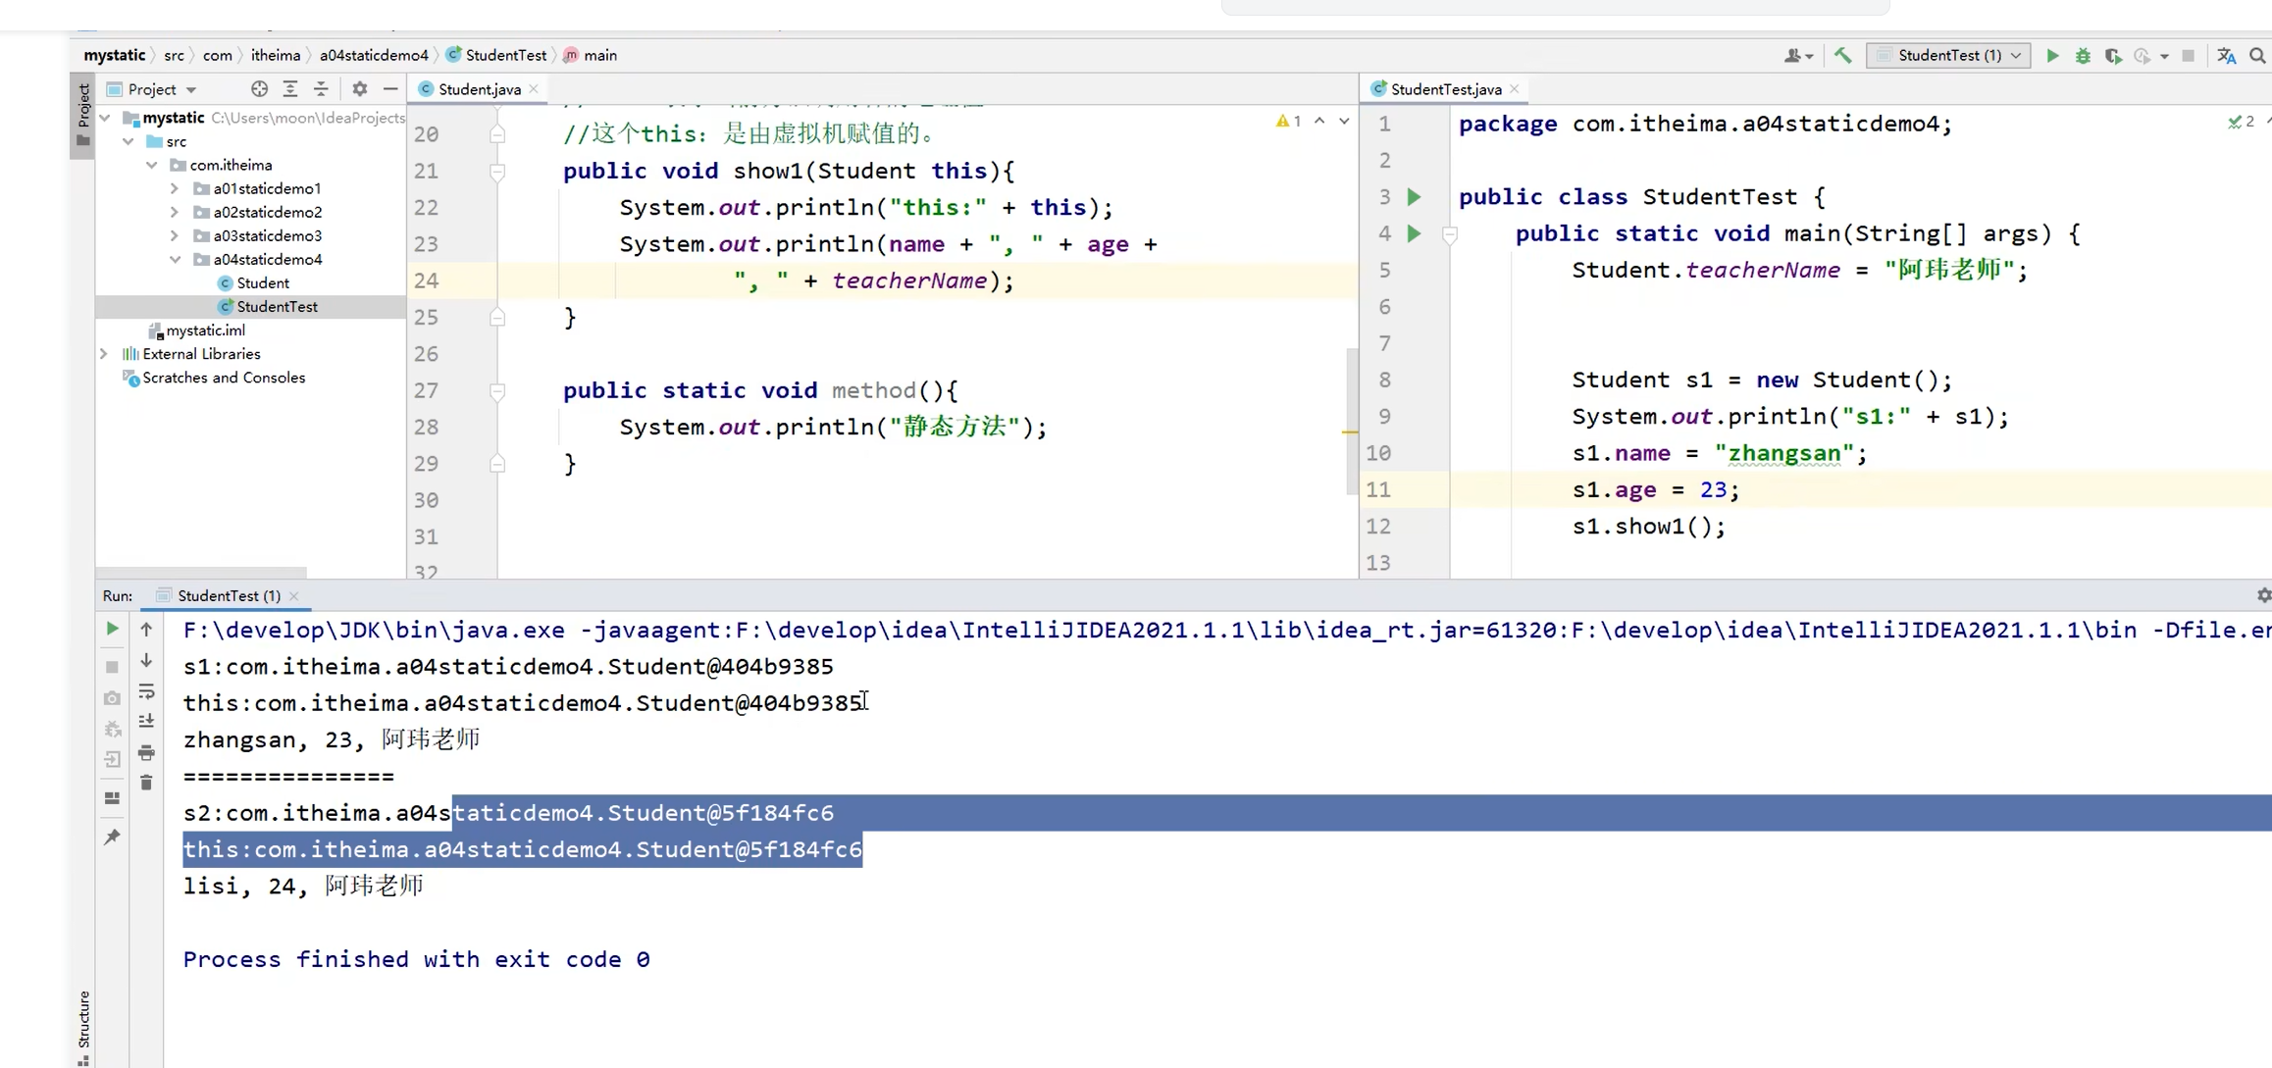Start debugging with the Debug bug icon

(2082, 56)
